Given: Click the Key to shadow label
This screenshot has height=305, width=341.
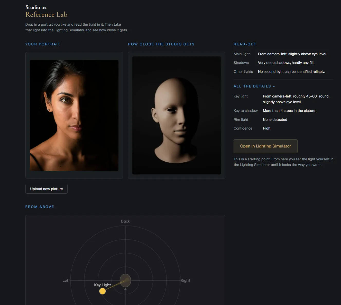Looking at the screenshot, I should pyautogui.click(x=246, y=111).
